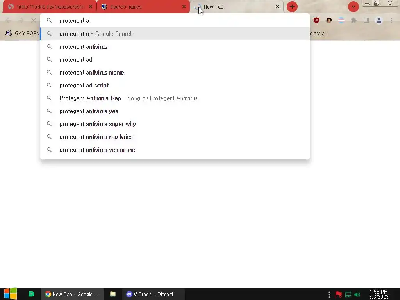Viewport: 400px width, 300px height.
Task: Close the deev.is games tab
Action: coord(184,7)
